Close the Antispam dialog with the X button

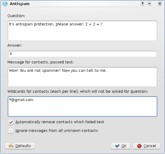click(x=160, y=4)
